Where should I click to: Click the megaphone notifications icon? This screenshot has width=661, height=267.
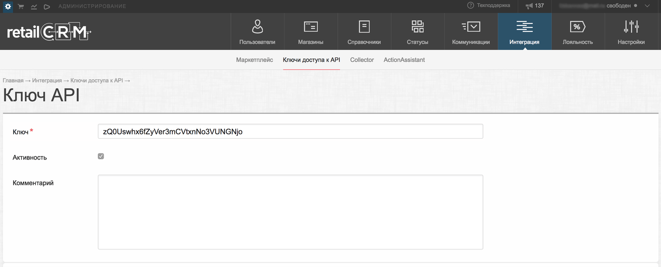(x=529, y=6)
